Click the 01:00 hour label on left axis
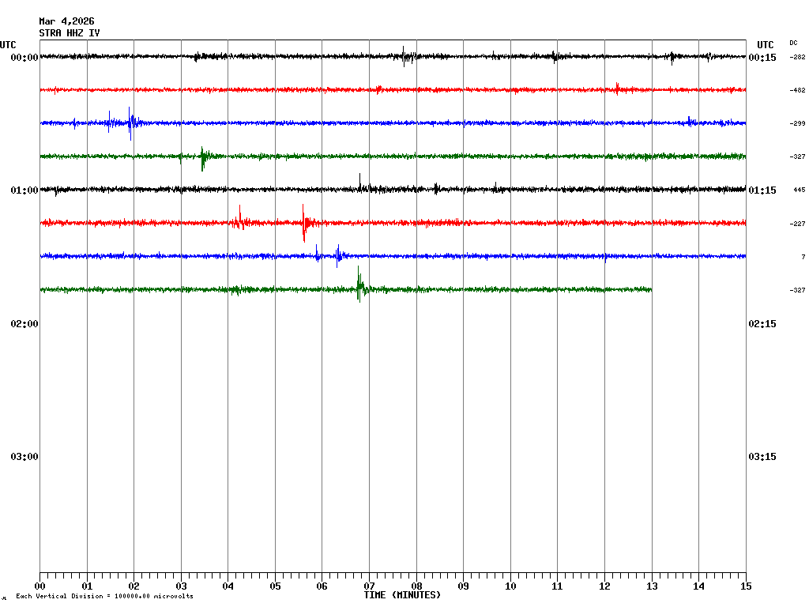This screenshot has width=809, height=607. pos(24,190)
